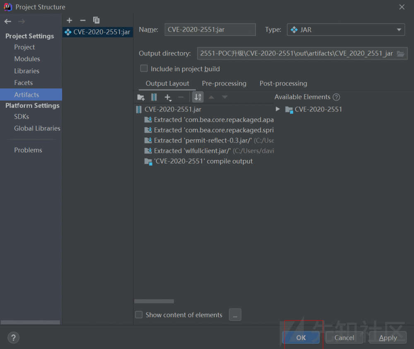Switch to Post-processing tab

[x=283, y=84]
